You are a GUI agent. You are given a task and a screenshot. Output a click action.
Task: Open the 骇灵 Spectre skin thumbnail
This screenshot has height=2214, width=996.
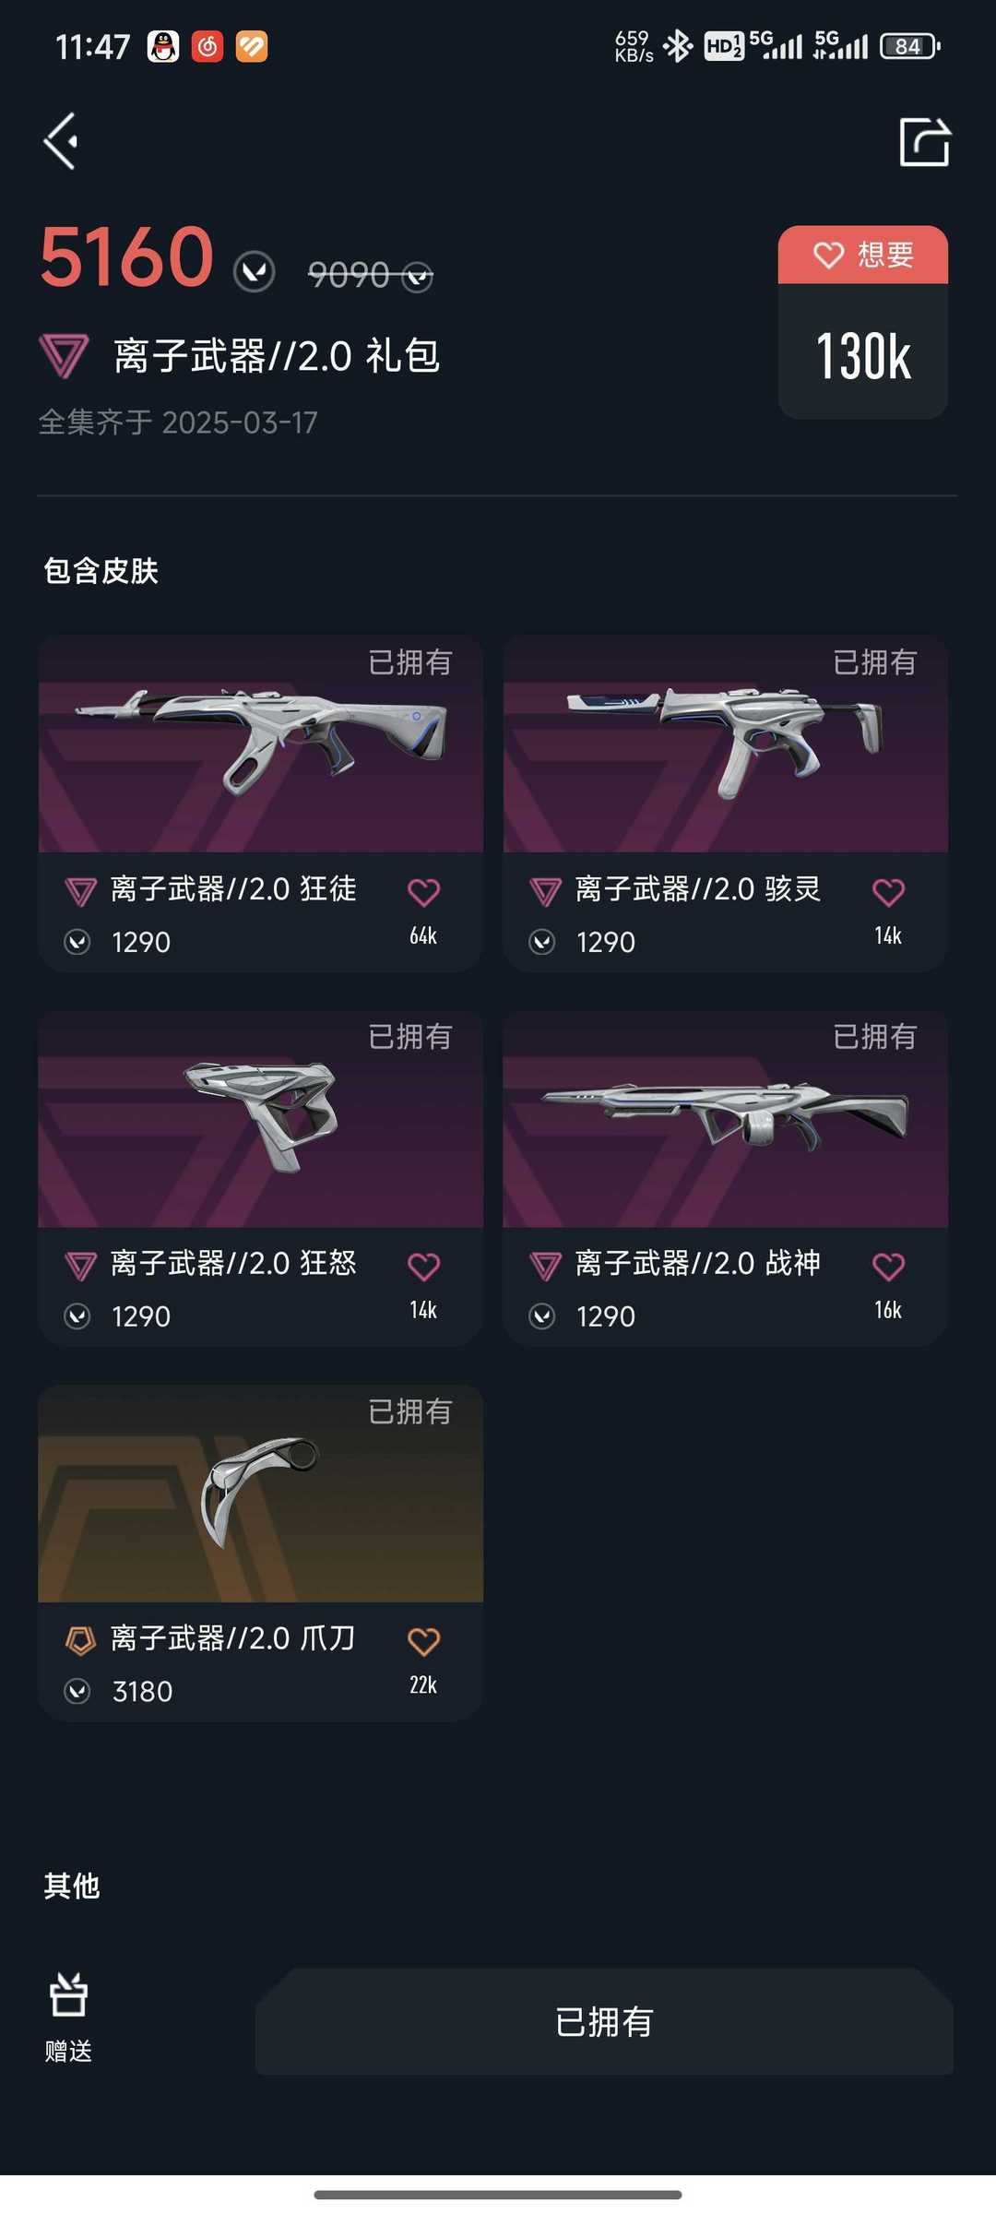[x=726, y=744]
